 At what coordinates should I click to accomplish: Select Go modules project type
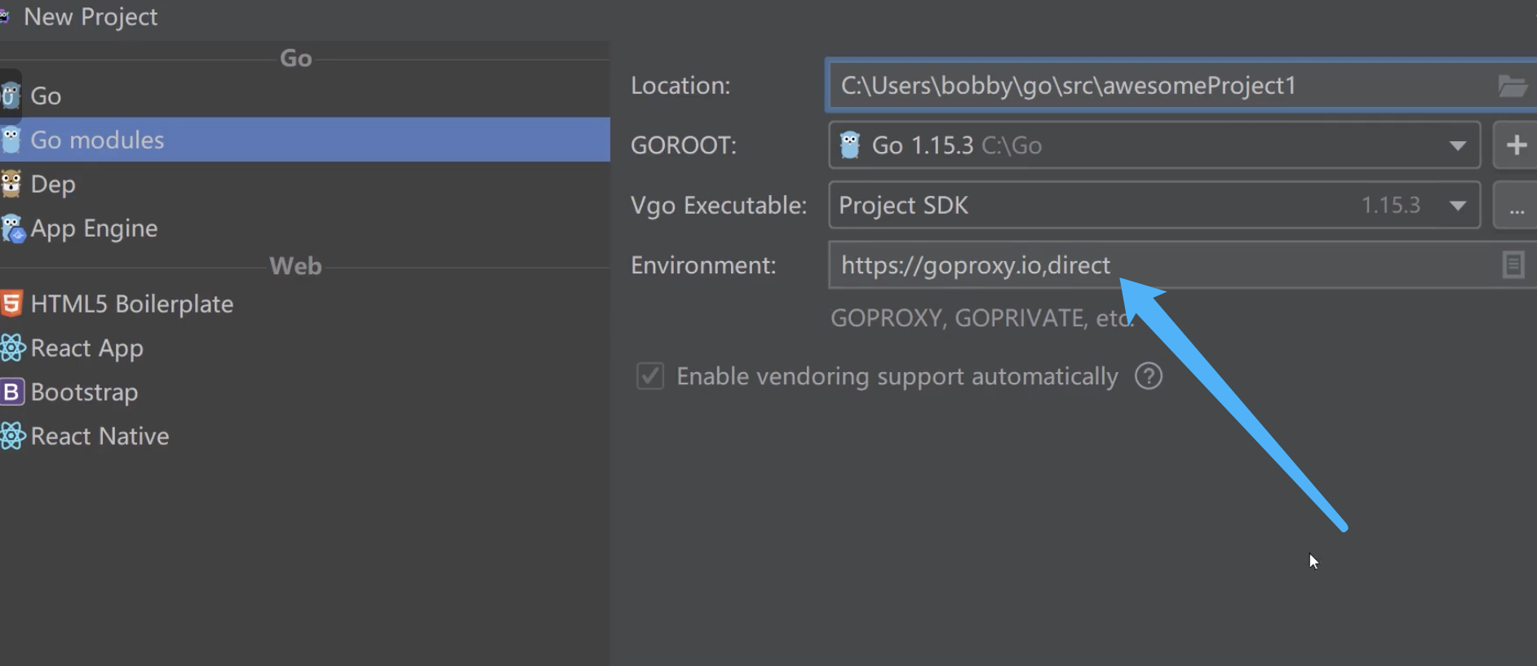click(x=305, y=140)
